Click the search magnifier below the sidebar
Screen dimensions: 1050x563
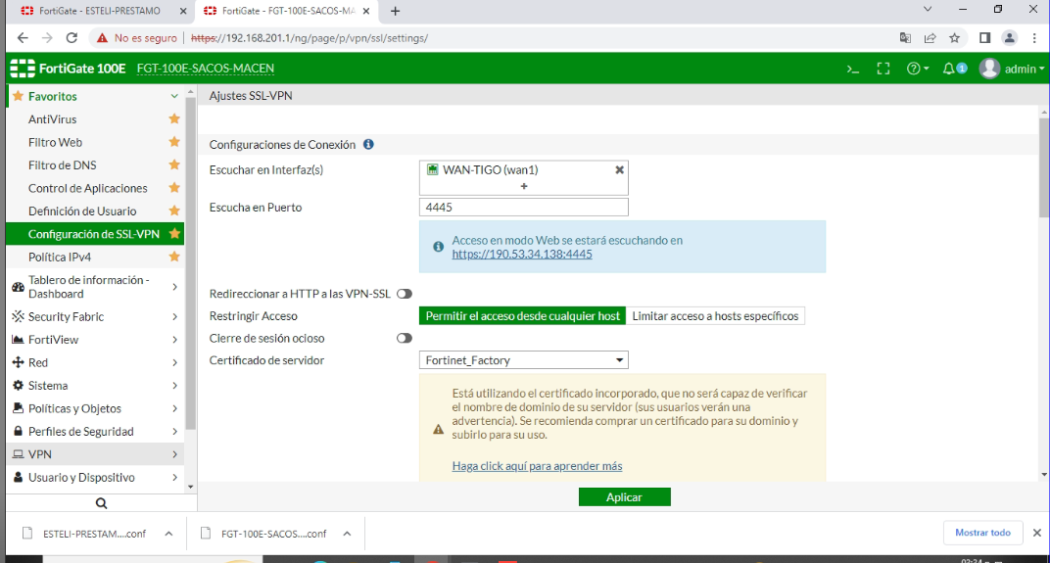[x=101, y=502]
